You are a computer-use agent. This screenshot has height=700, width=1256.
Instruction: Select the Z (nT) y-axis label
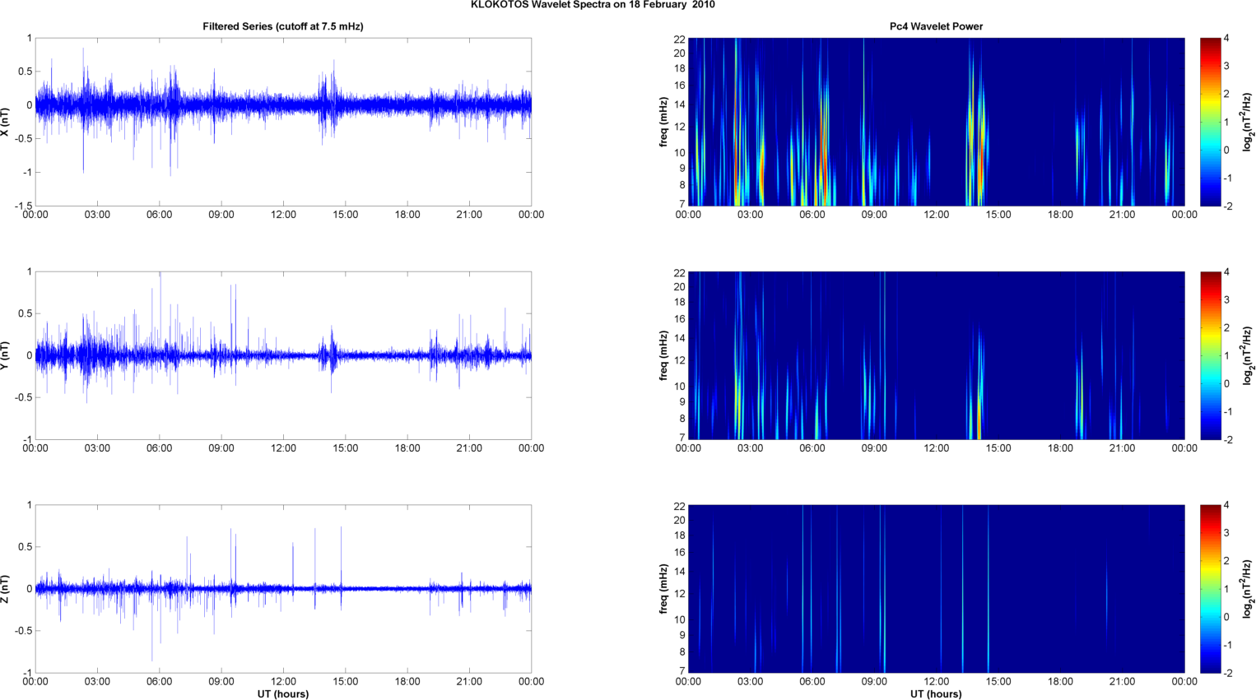tap(6, 589)
